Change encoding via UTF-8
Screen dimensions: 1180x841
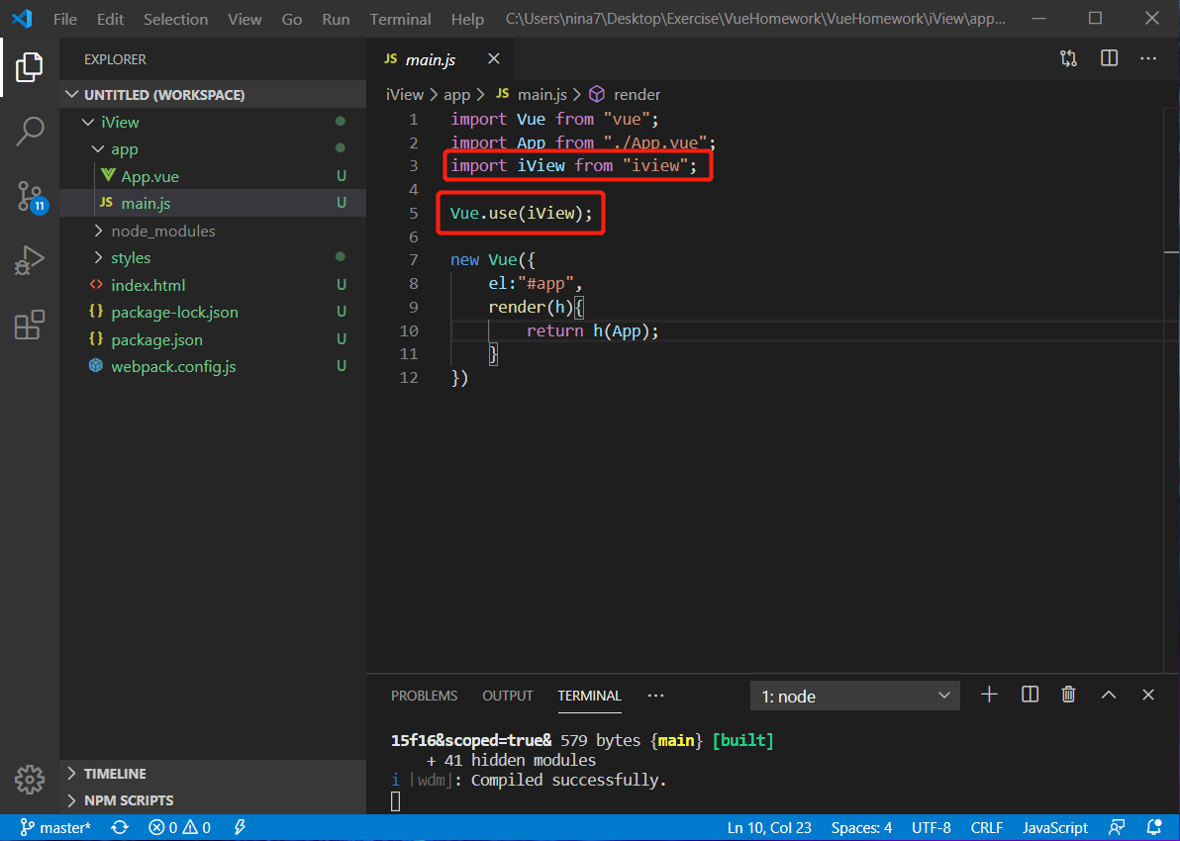click(931, 827)
